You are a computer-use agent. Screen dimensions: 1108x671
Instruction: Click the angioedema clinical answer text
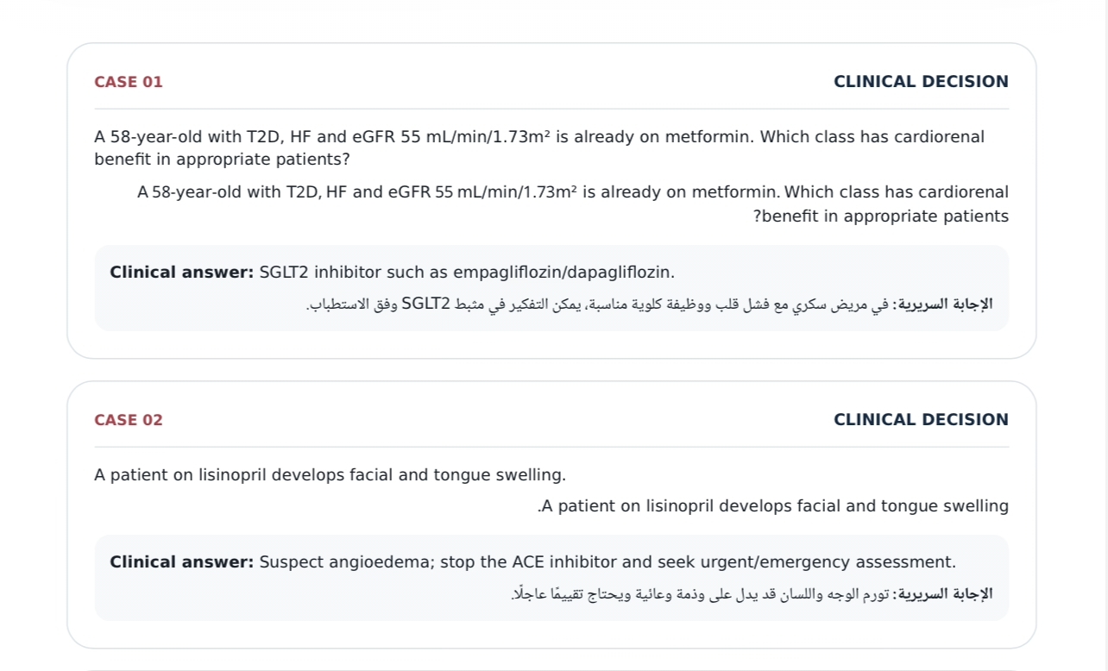coord(608,562)
